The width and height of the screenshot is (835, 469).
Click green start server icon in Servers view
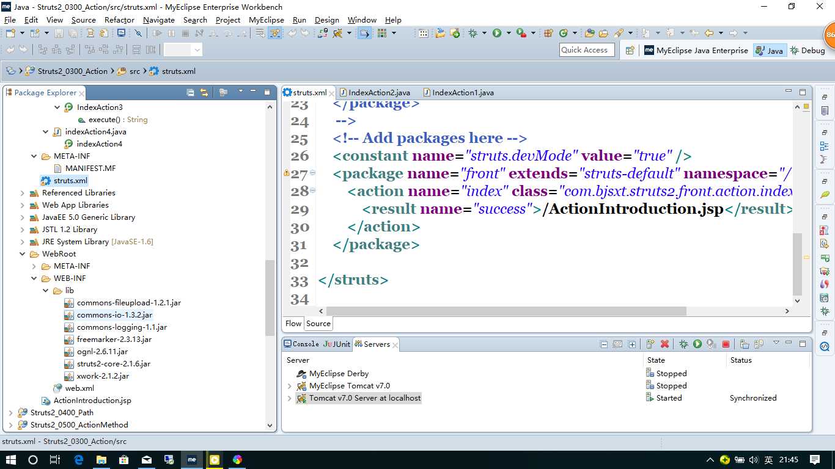pyautogui.click(x=697, y=344)
